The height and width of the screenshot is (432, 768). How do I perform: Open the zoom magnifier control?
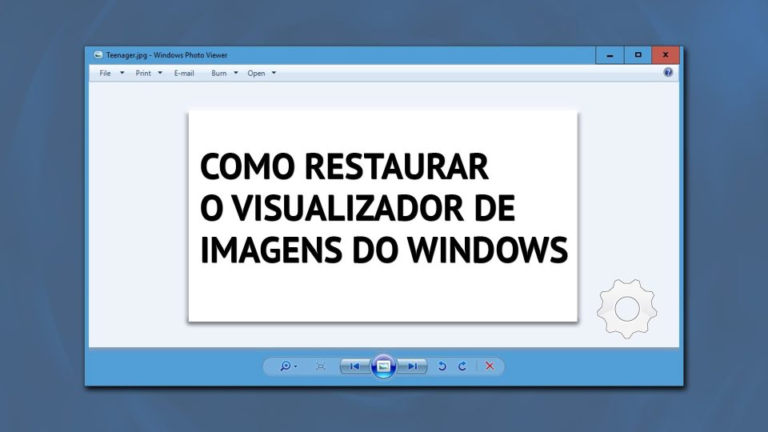[x=286, y=366]
